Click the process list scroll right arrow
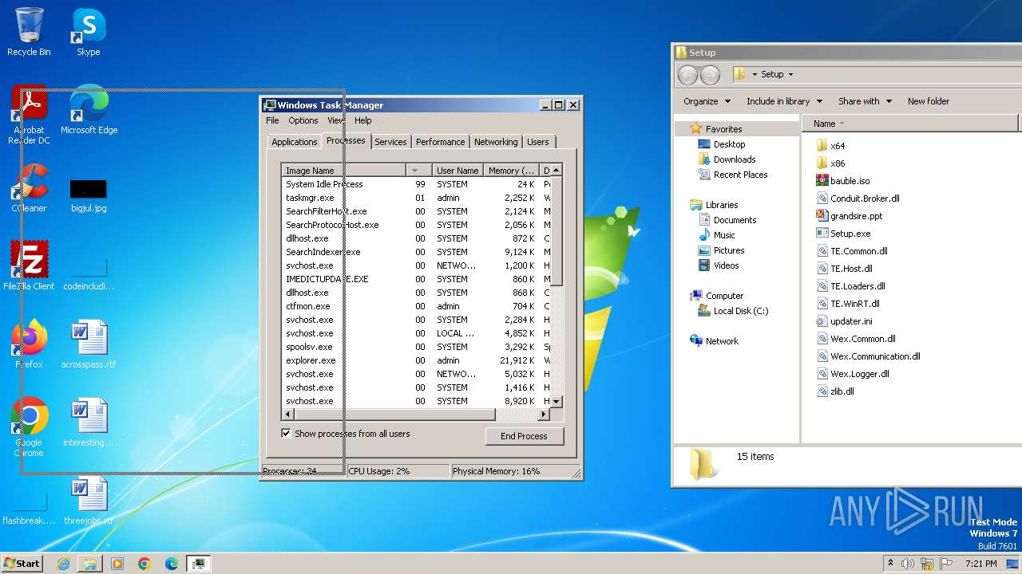 pos(545,415)
